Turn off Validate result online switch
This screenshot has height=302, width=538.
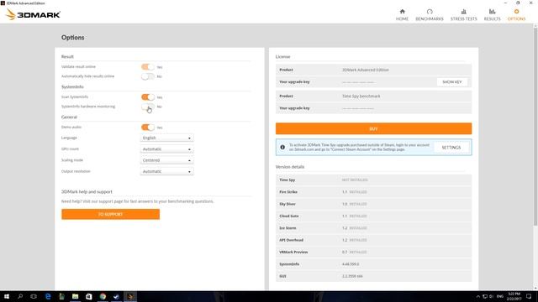point(148,67)
